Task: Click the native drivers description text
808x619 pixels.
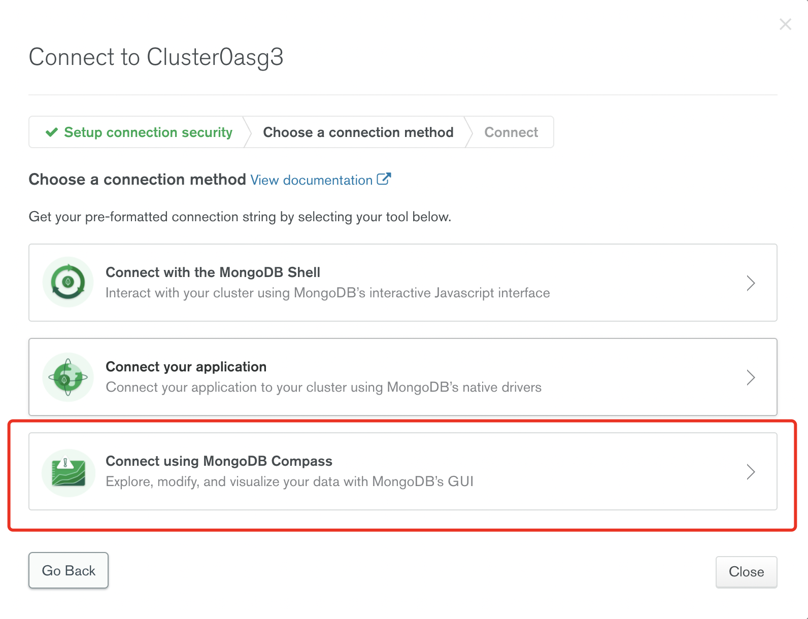Action: [323, 387]
